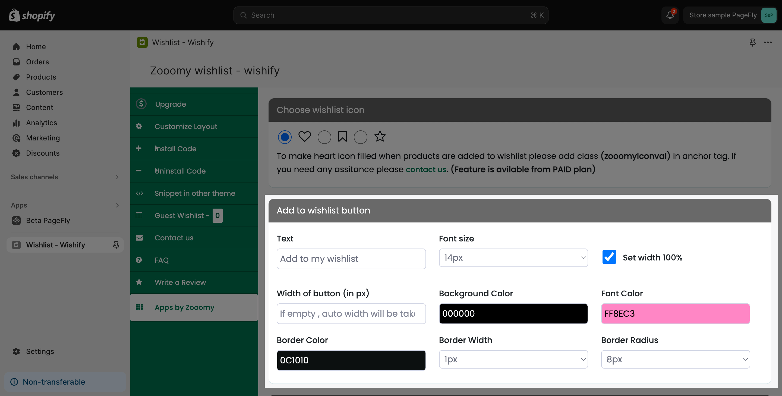The image size is (782, 396).
Task: Click the bookmark wishlist icon
Action: (342, 137)
